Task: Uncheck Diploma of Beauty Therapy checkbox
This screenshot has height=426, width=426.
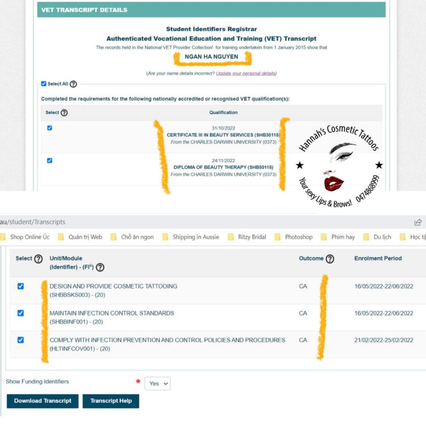Action: point(50,161)
